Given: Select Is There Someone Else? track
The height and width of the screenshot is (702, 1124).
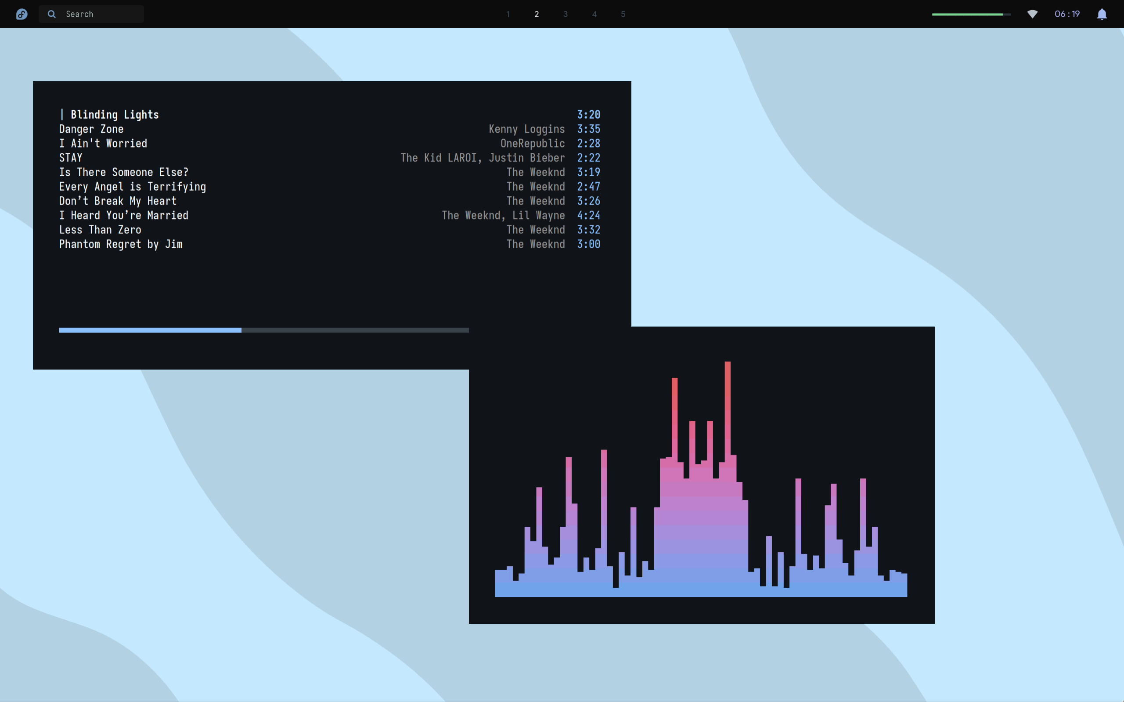Looking at the screenshot, I should pos(124,172).
